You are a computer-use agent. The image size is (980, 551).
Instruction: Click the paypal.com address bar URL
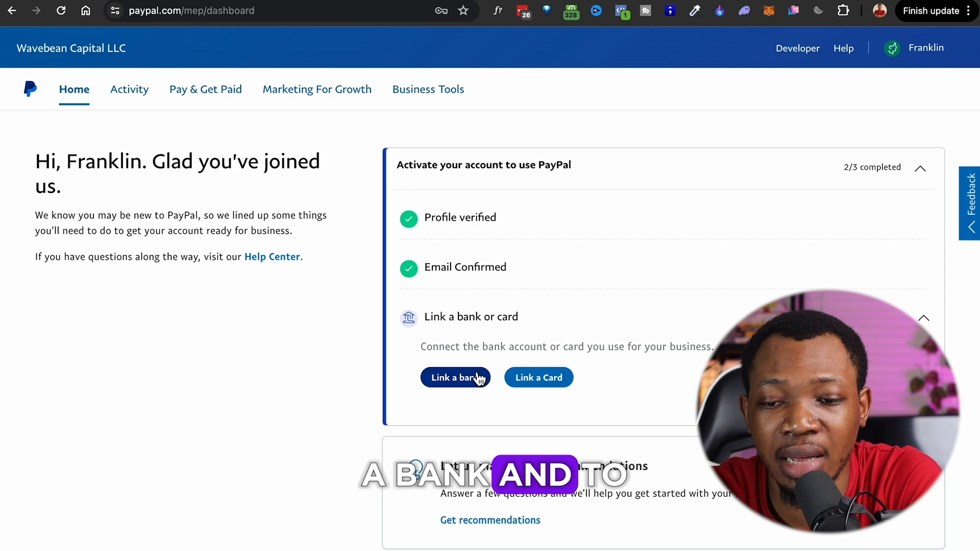(191, 11)
